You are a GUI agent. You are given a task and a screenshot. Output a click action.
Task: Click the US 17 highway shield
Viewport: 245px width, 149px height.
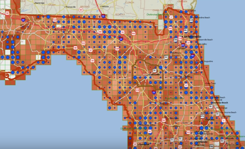(x=186, y=85)
